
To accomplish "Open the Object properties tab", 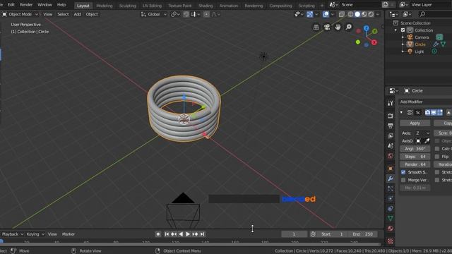I will click(x=391, y=169).
